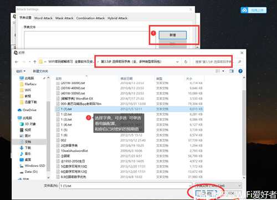Click the 新增 add dictionary button
The height and width of the screenshot is (200, 277).
click(x=173, y=35)
